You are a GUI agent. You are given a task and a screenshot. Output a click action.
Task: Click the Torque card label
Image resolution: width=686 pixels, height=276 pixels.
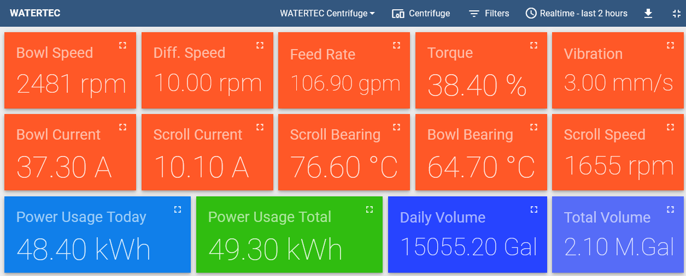[x=450, y=53]
